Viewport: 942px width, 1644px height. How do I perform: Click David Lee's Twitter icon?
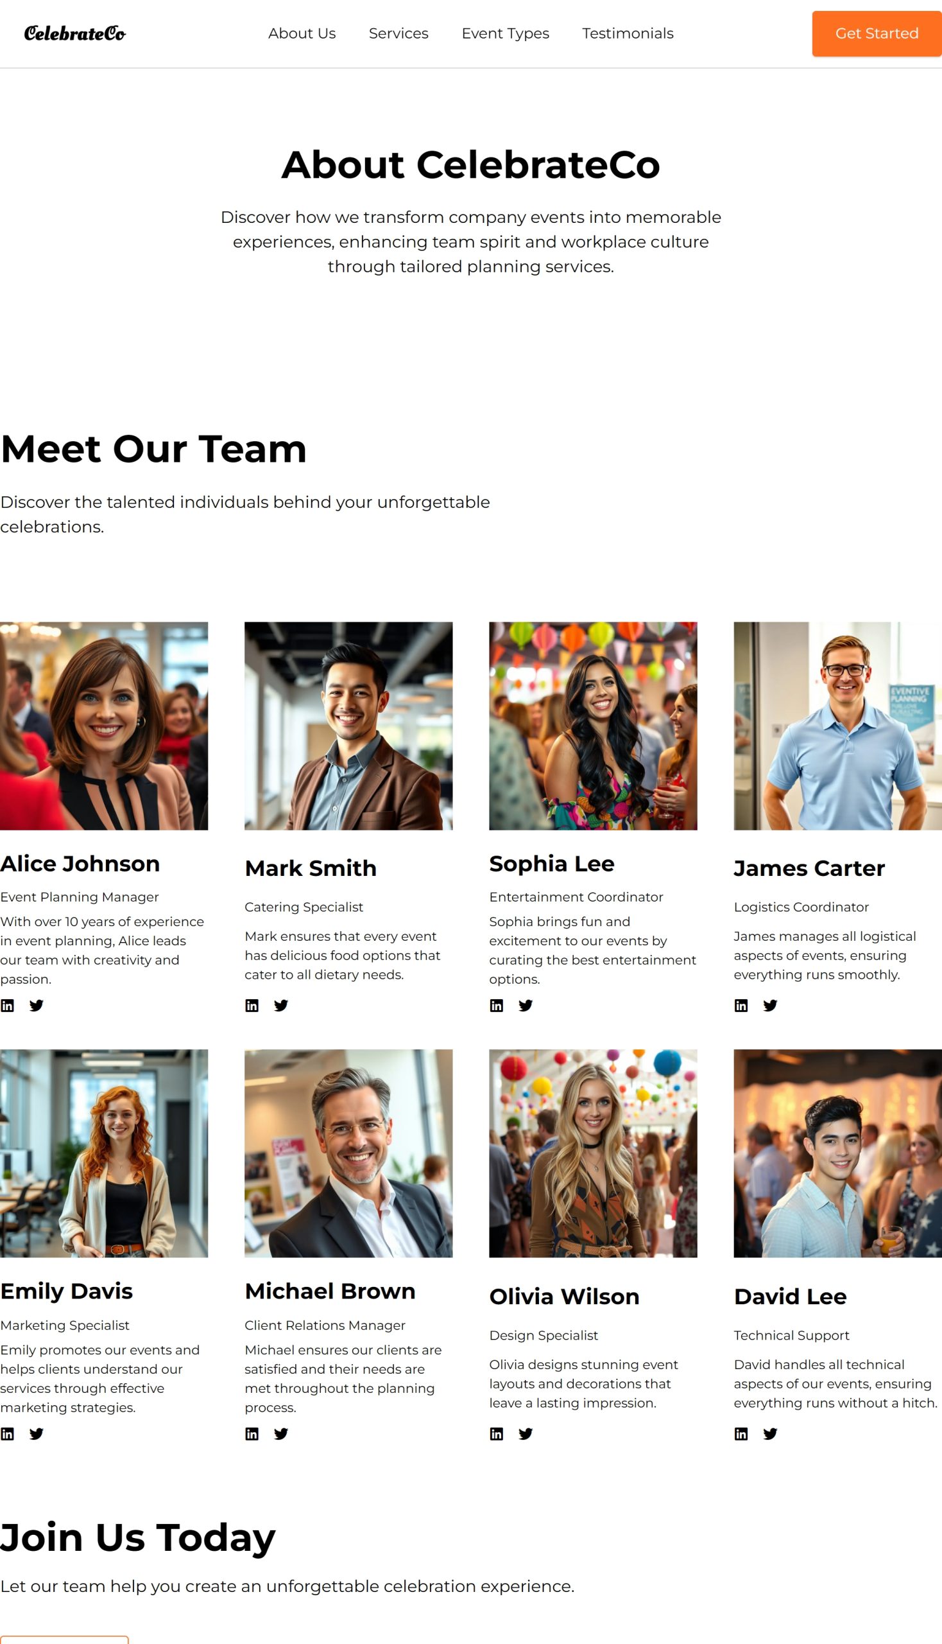point(770,1433)
